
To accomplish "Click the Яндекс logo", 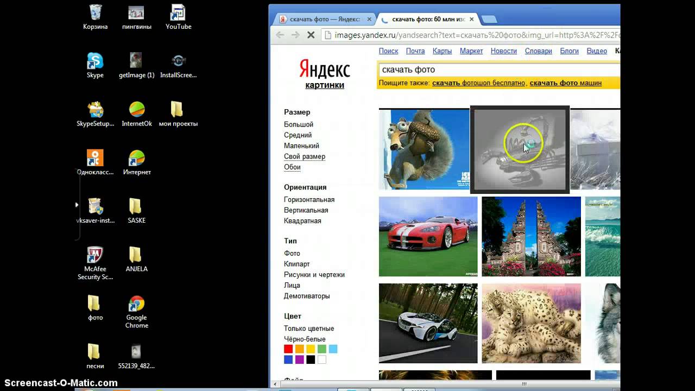I will click(325, 70).
